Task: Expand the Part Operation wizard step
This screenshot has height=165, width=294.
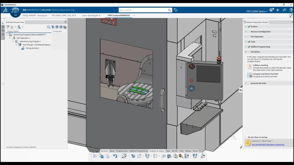Action: [246, 37]
